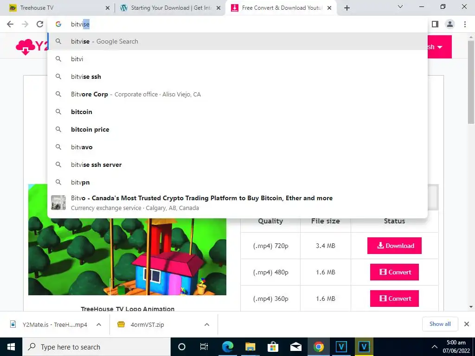Pick the 'bitcoin' suggestion
The width and height of the screenshot is (475, 356).
click(x=237, y=112)
